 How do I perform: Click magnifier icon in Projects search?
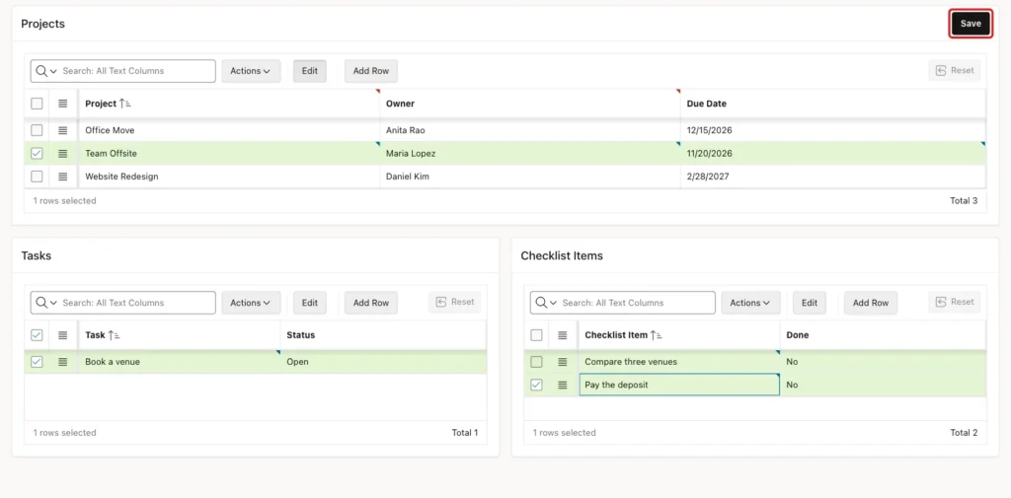point(41,71)
